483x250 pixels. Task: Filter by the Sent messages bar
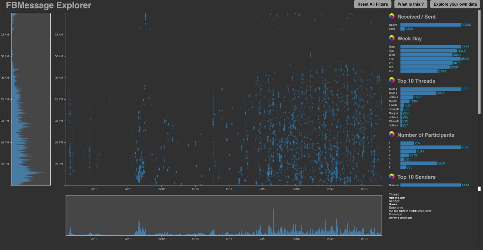(x=402, y=29)
